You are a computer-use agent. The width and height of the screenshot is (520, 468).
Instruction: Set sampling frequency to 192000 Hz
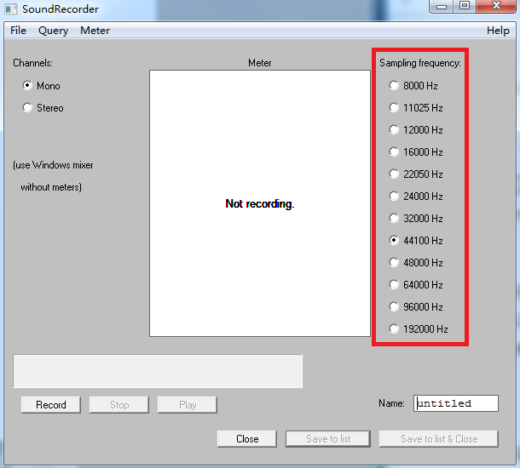(x=394, y=329)
